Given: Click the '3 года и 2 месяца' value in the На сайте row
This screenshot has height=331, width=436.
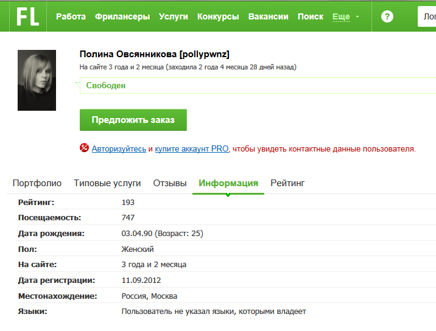Looking at the screenshot, I should (154, 265).
